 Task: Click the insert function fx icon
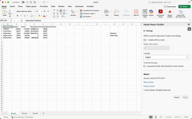pyautogui.click(x=22, y=21)
